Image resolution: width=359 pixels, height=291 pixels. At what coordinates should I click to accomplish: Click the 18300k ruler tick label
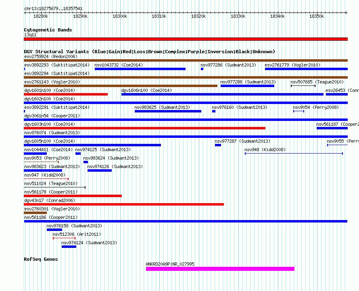click(x=120, y=16)
